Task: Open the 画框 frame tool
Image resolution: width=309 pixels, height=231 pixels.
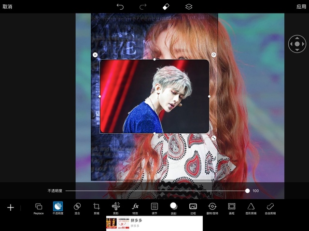Action: [x=231, y=206]
